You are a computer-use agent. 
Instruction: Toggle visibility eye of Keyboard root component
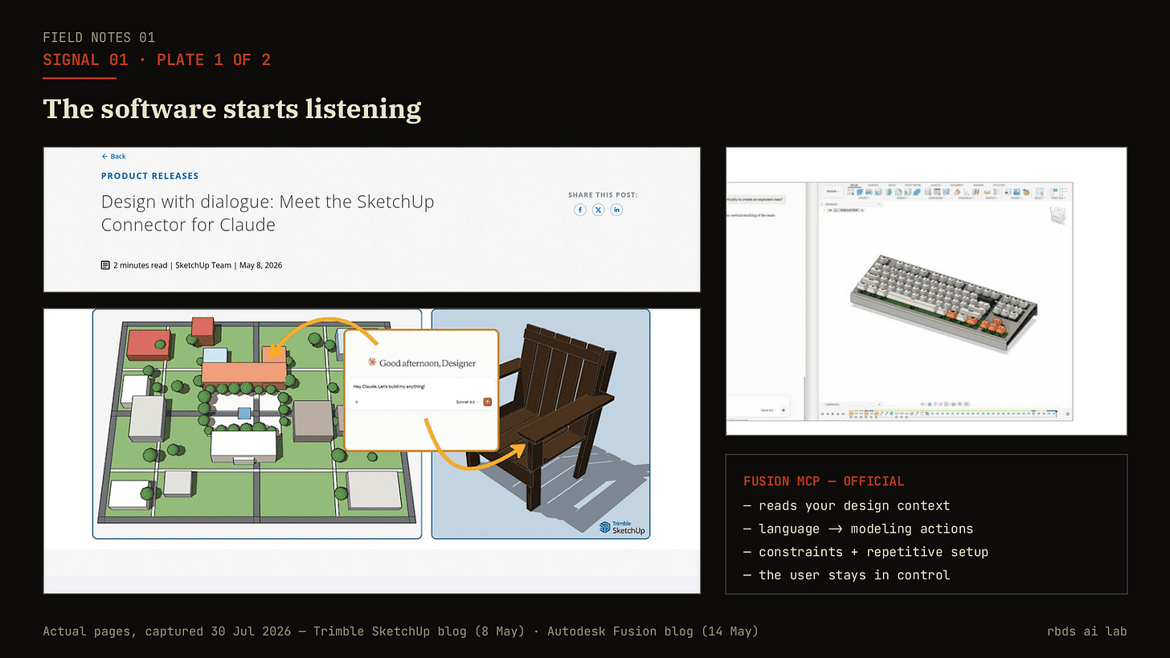pyautogui.click(x=830, y=210)
